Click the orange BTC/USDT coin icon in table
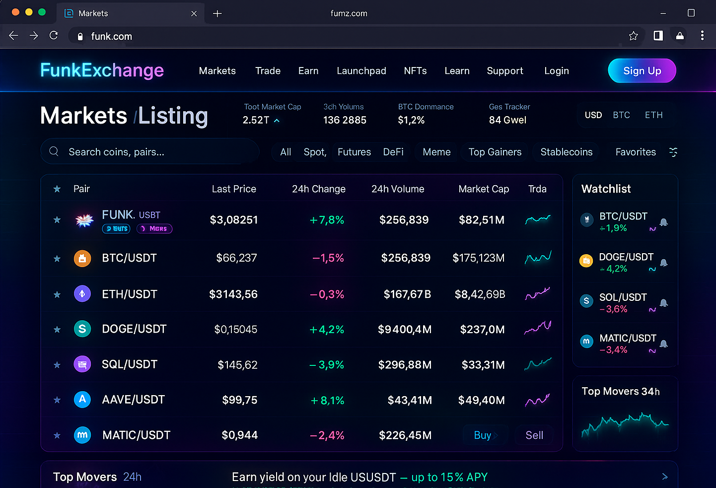The width and height of the screenshot is (716, 488). [82, 258]
